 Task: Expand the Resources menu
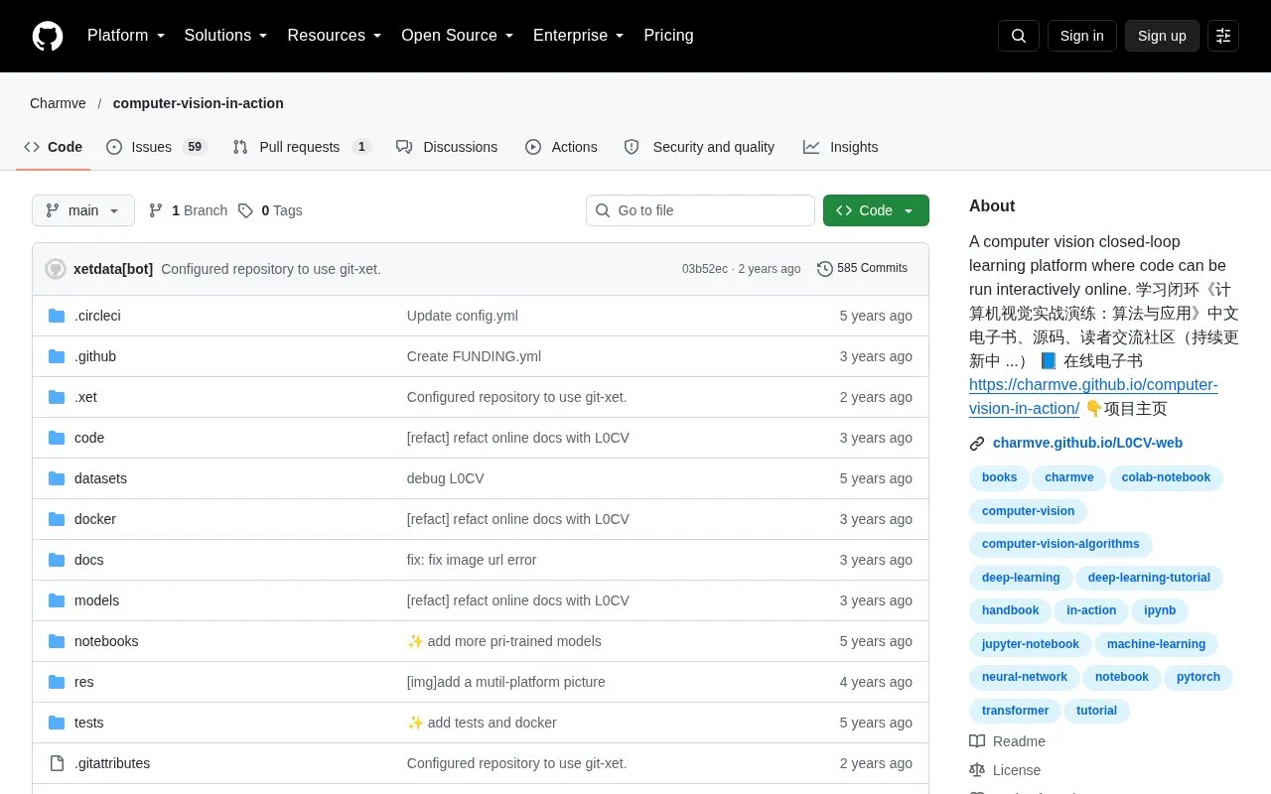335,36
